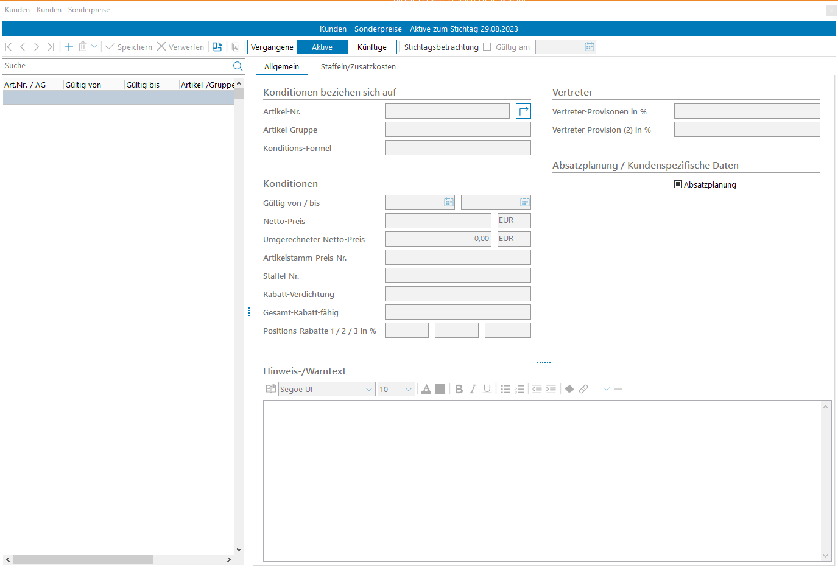Insert a hyperlink using the link icon
Screen dimensions: 838x568
[583, 389]
